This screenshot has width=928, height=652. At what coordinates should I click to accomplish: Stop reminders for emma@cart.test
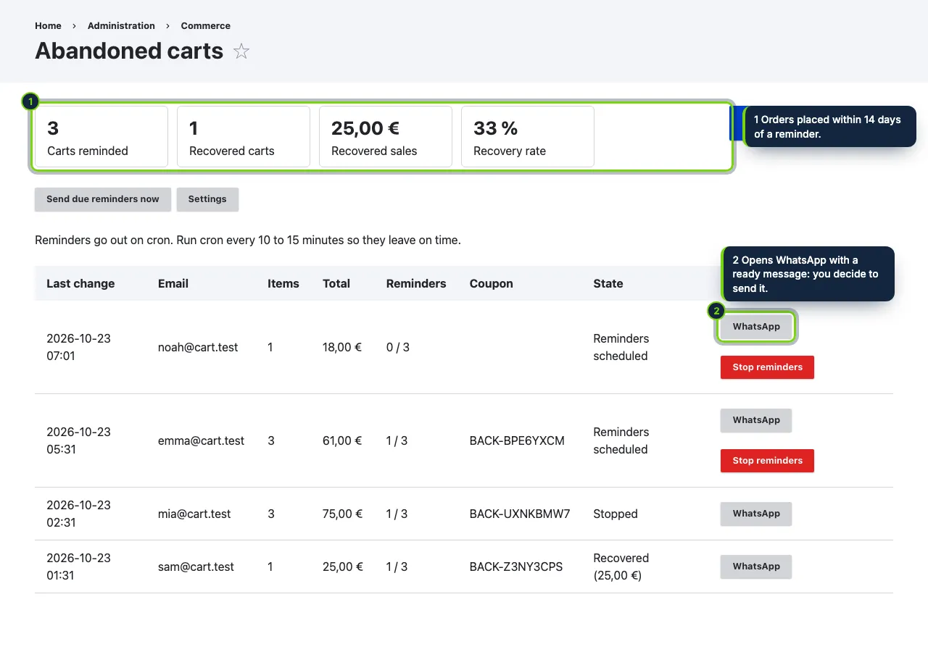767,461
